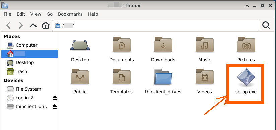Open the Edit menu

pyautogui.click(x=21, y=14)
